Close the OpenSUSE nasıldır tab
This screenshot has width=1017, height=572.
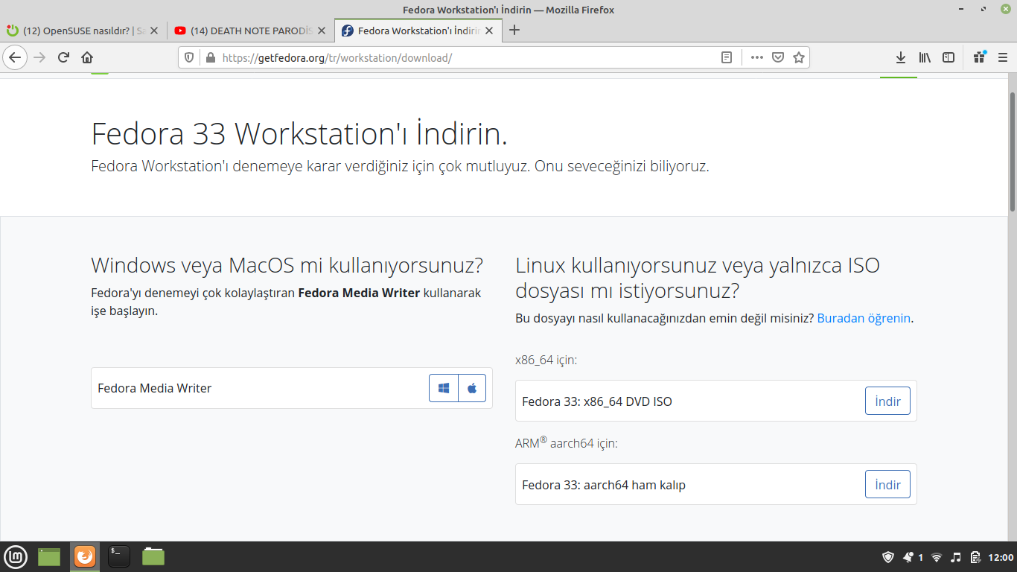coord(154,31)
